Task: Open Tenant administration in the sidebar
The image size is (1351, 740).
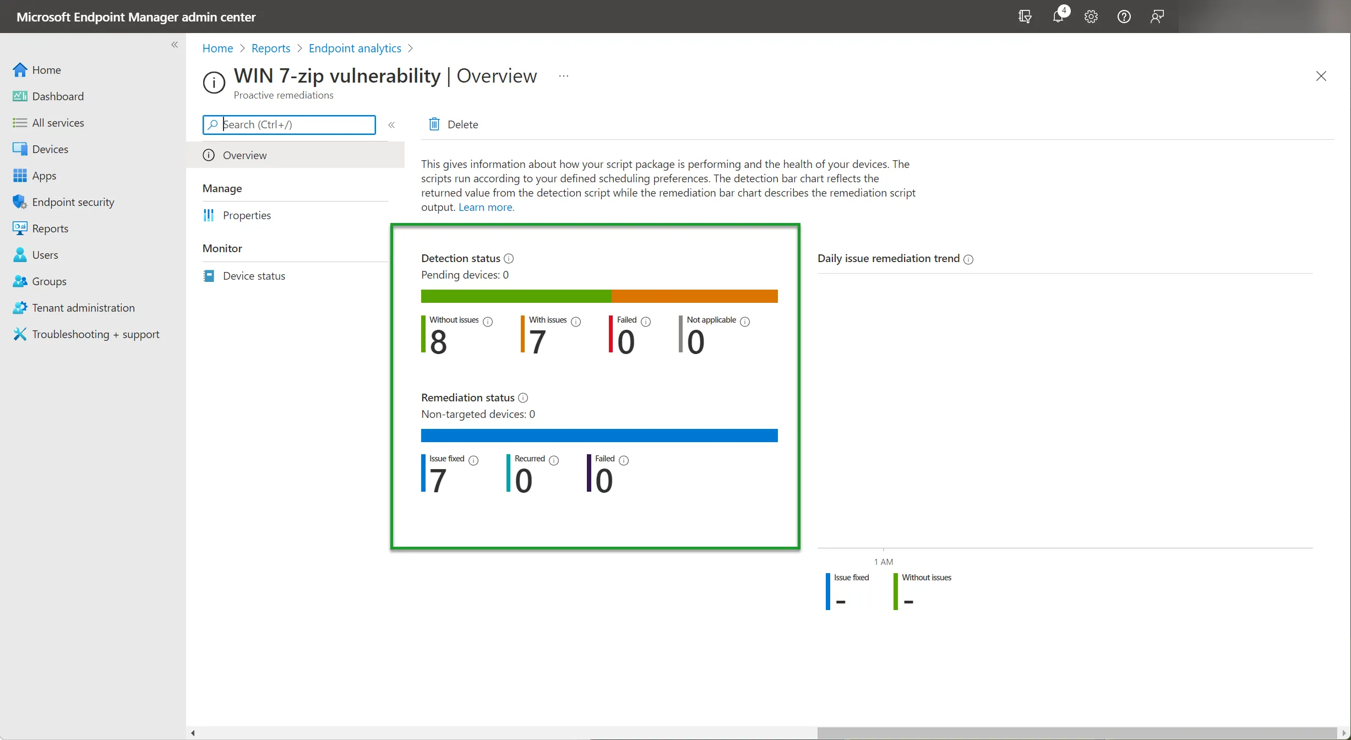Action: (x=73, y=308)
